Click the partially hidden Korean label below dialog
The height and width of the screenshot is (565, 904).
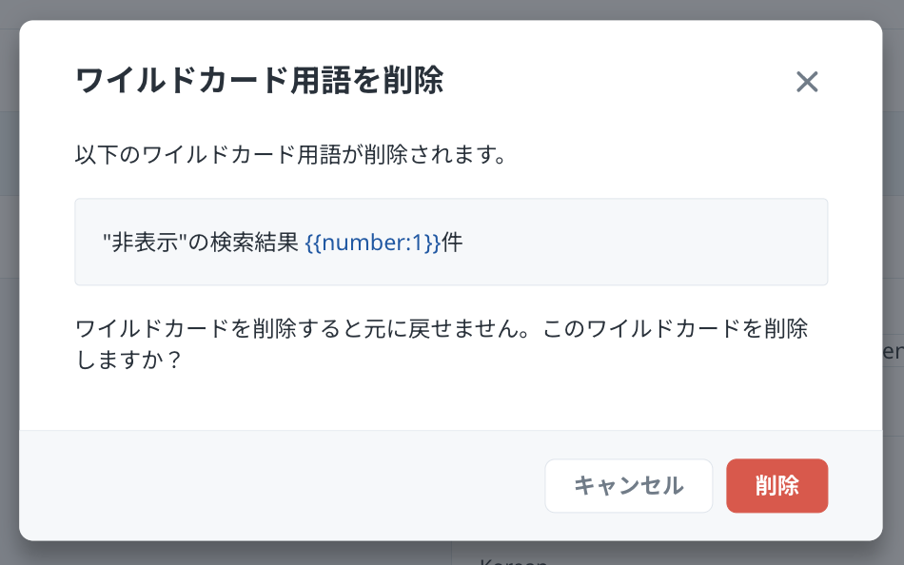point(514,559)
